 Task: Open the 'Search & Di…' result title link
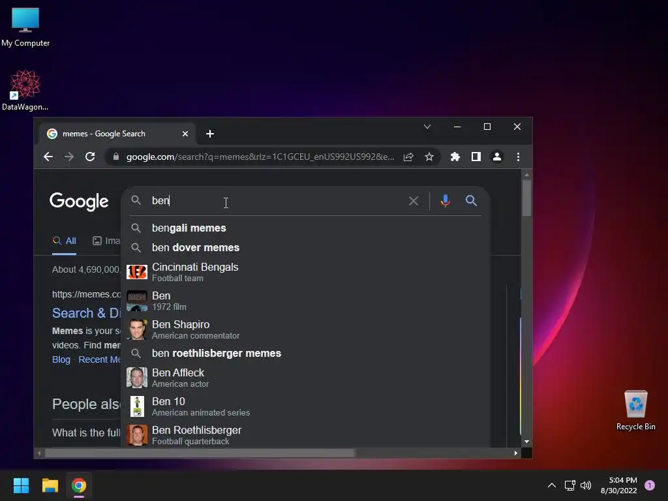click(x=87, y=313)
